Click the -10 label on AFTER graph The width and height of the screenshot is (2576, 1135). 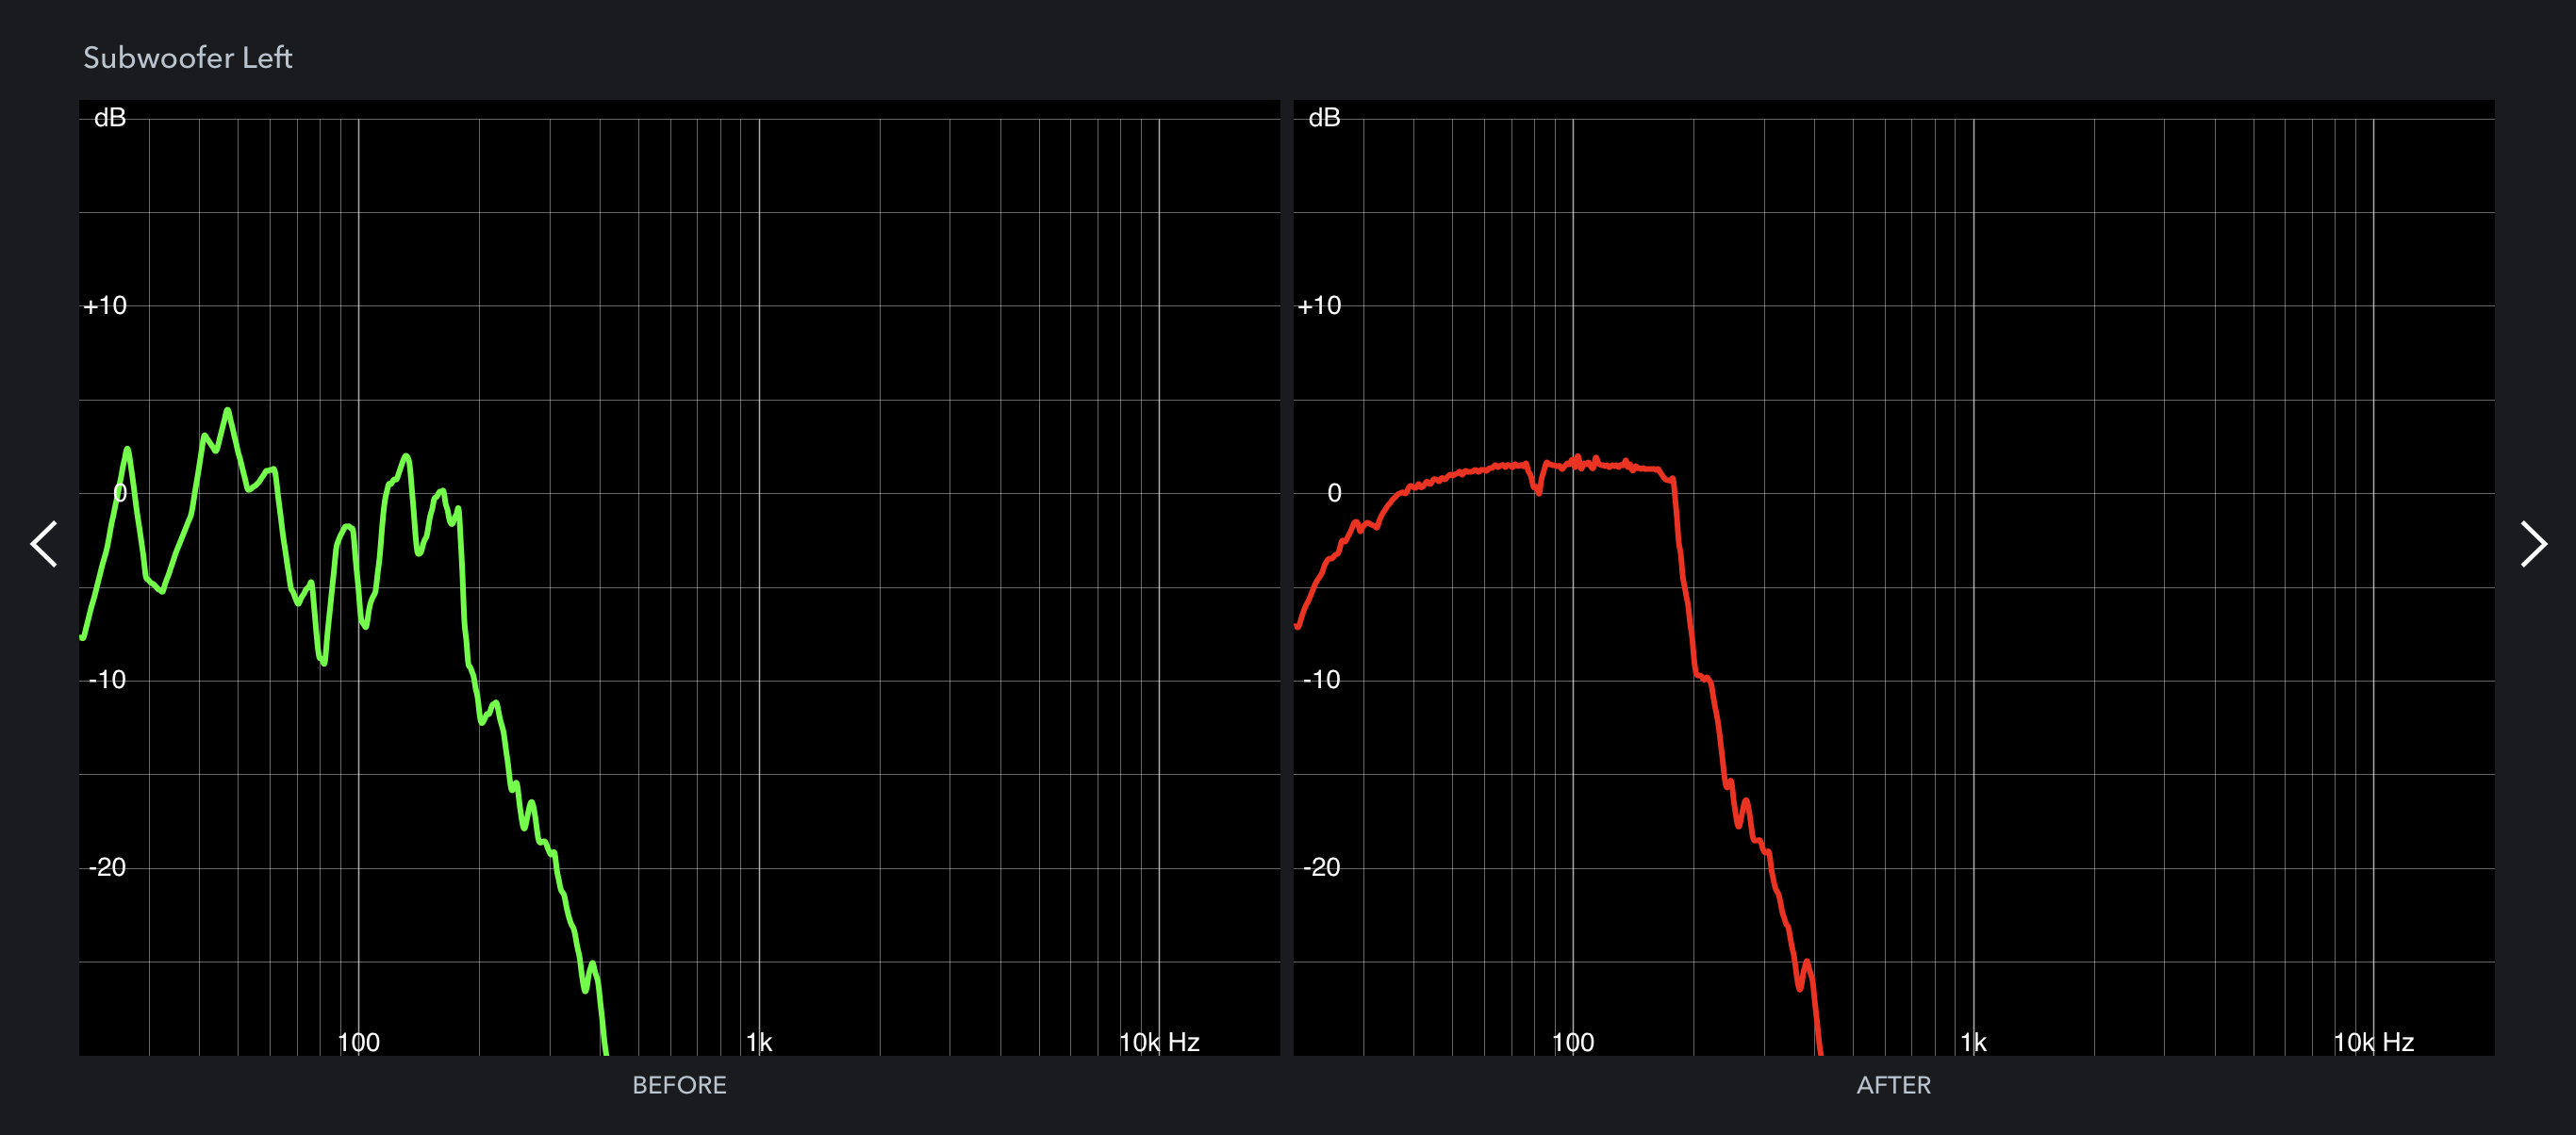click(1321, 680)
